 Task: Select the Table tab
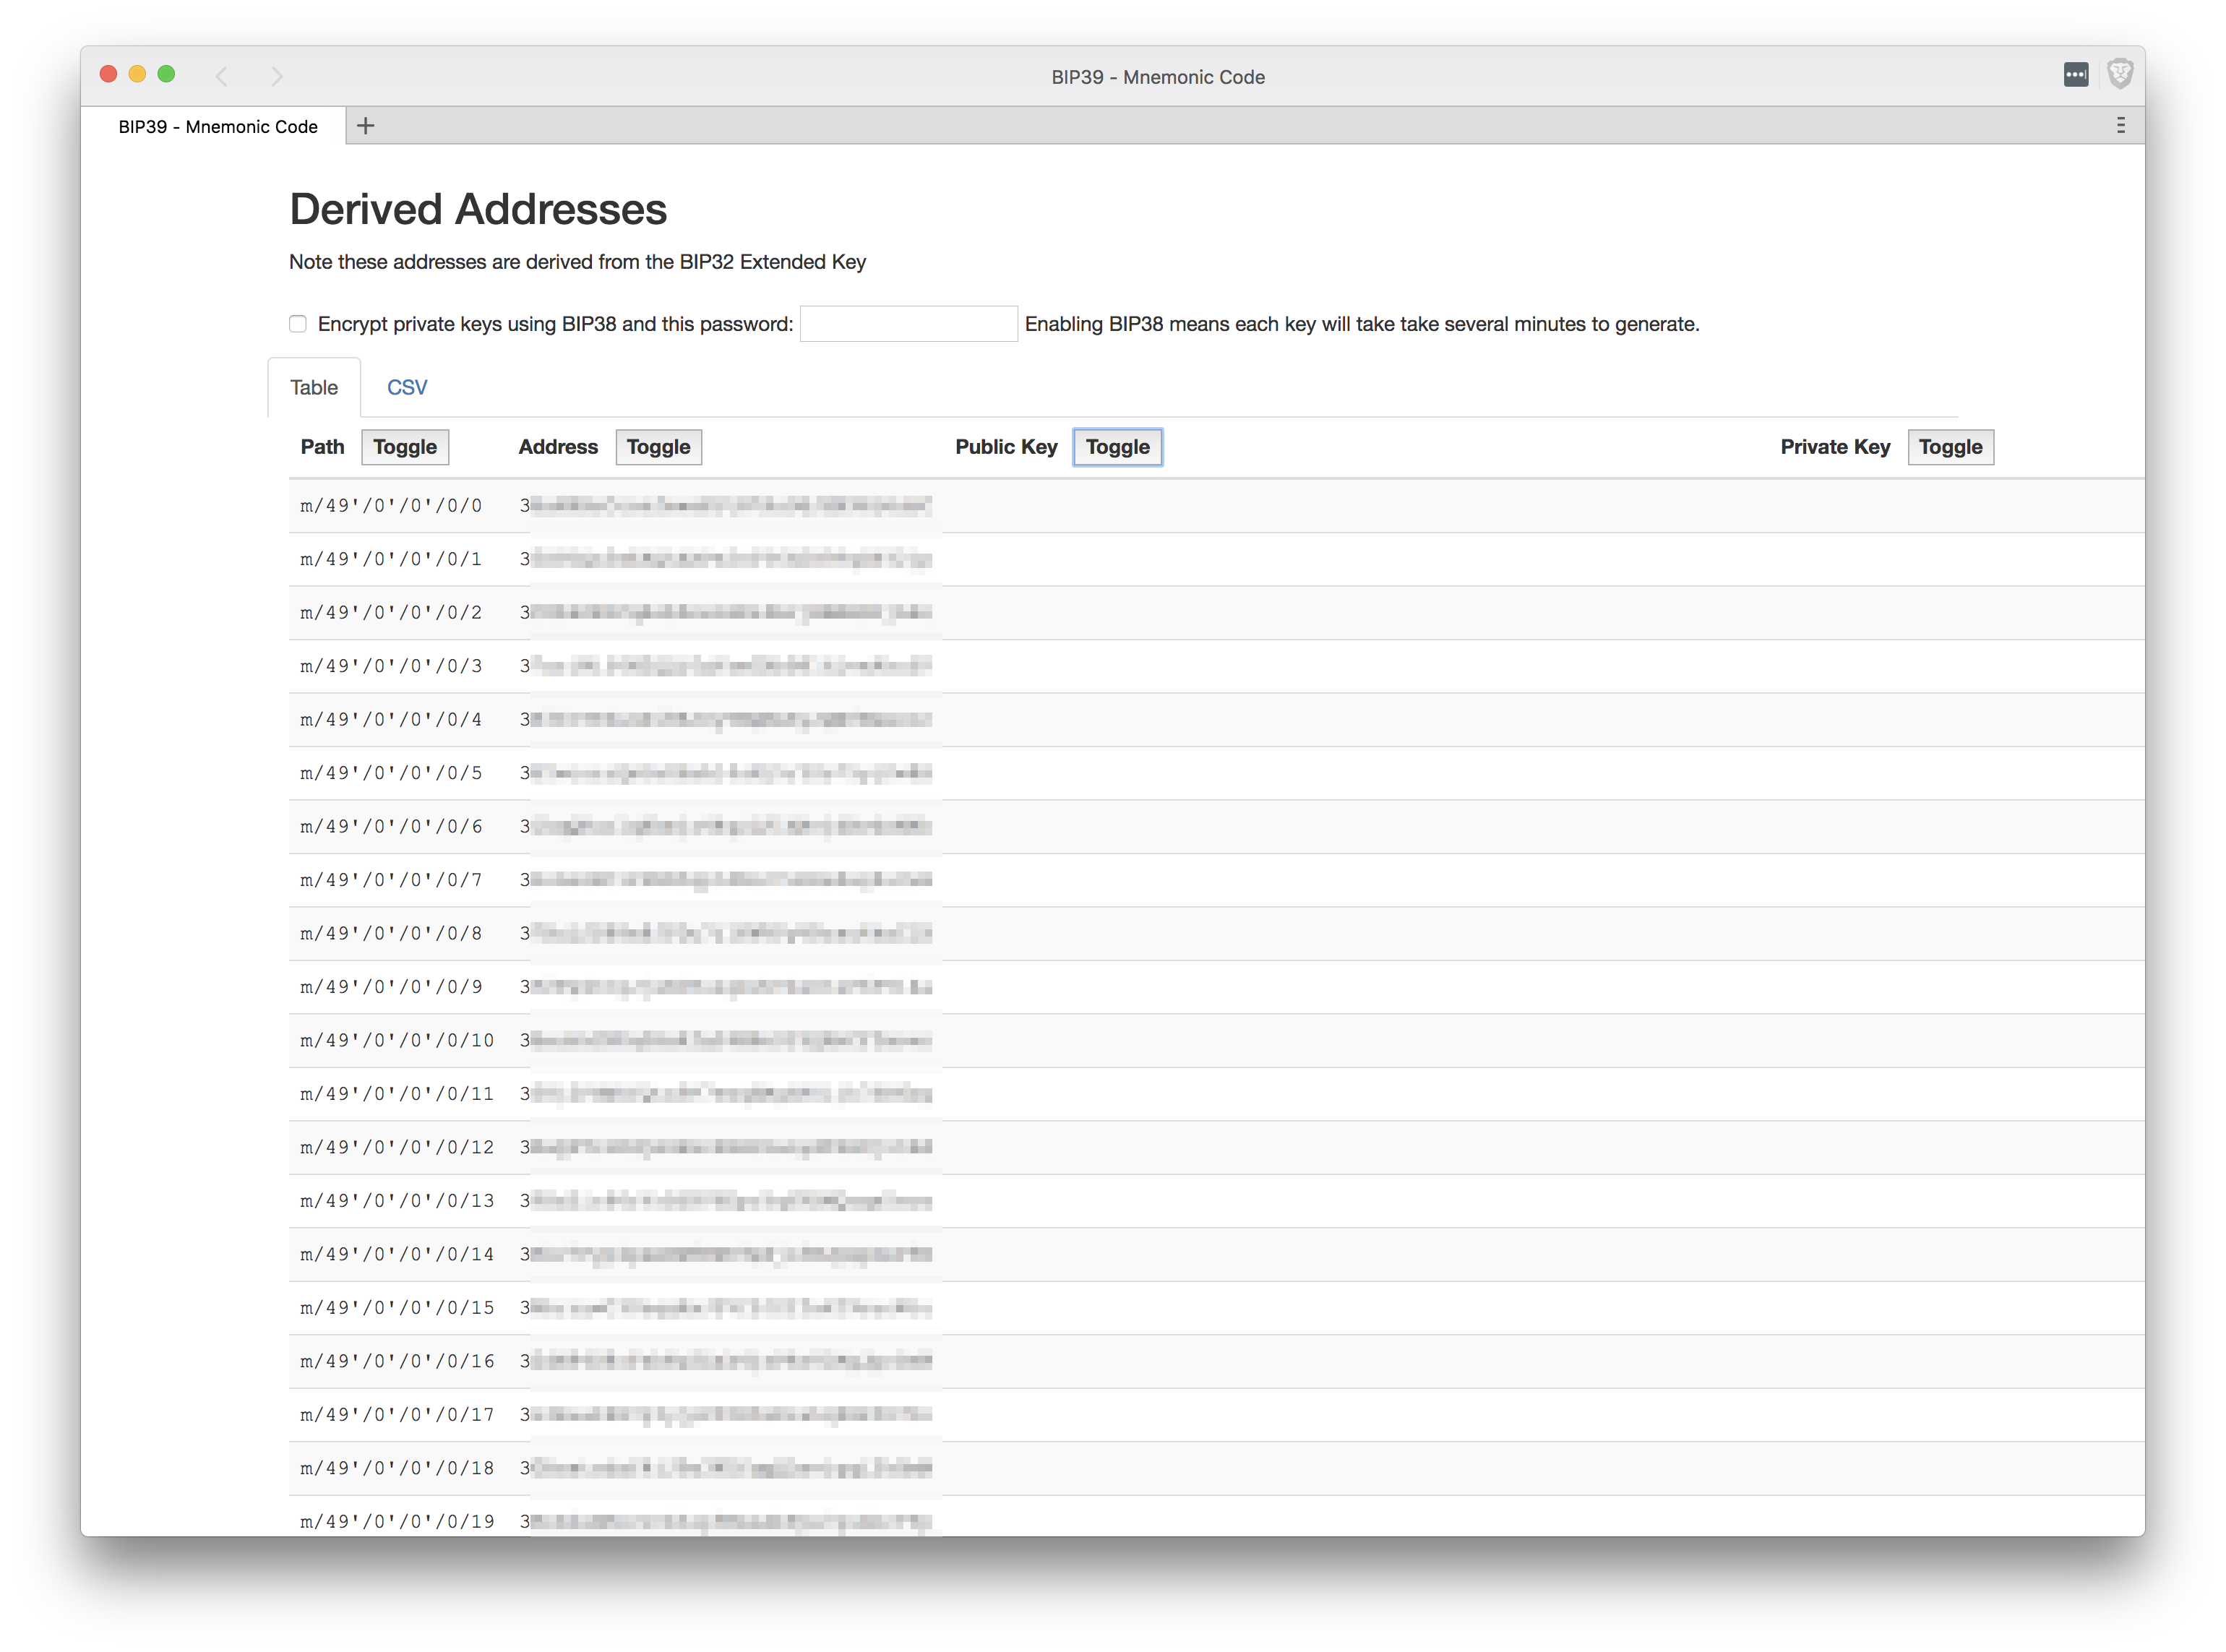click(x=314, y=388)
